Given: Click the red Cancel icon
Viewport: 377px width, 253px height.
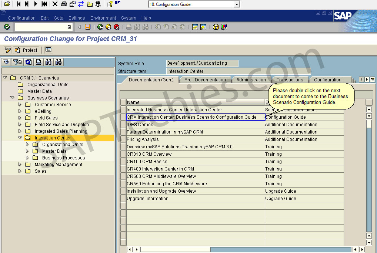Looking at the screenshot, I should [x=116, y=27].
